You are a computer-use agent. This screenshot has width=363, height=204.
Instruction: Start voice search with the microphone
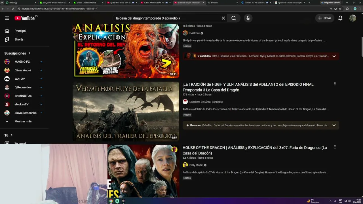coord(248,18)
